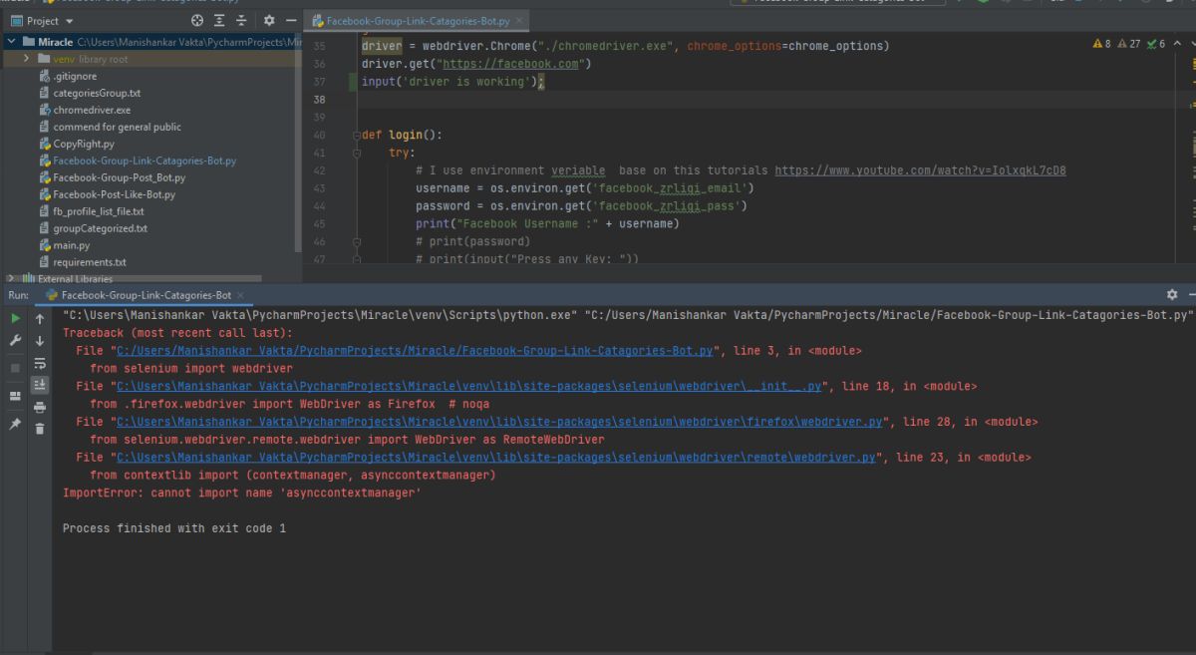Open Project panel settings gear

[x=269, y=20]
